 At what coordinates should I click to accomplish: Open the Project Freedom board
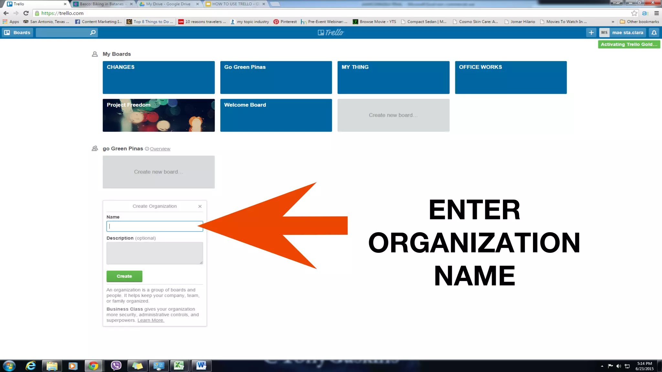coord(158,115)
